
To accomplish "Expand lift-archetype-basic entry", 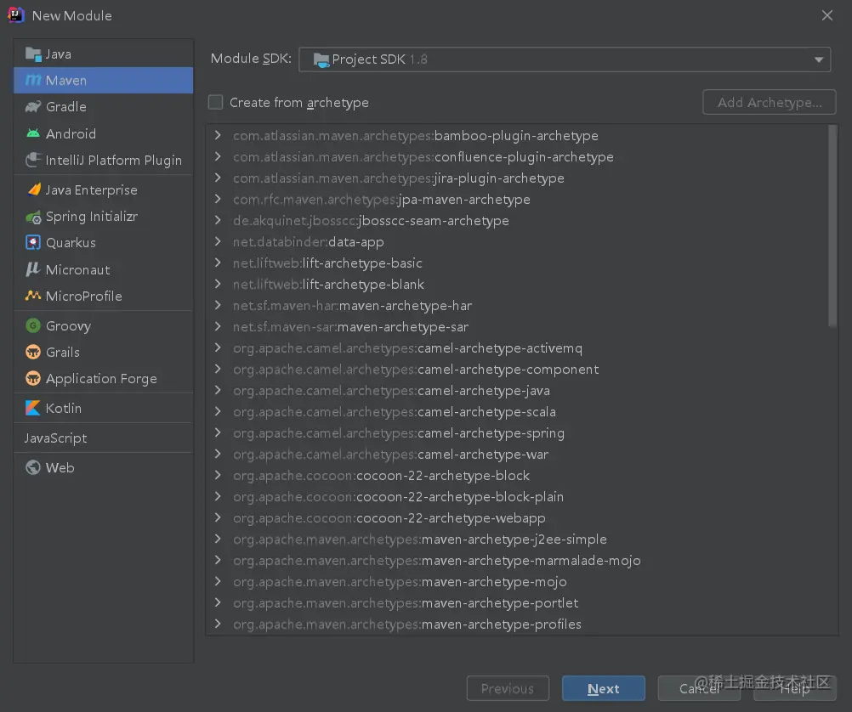I will [218, 263].
